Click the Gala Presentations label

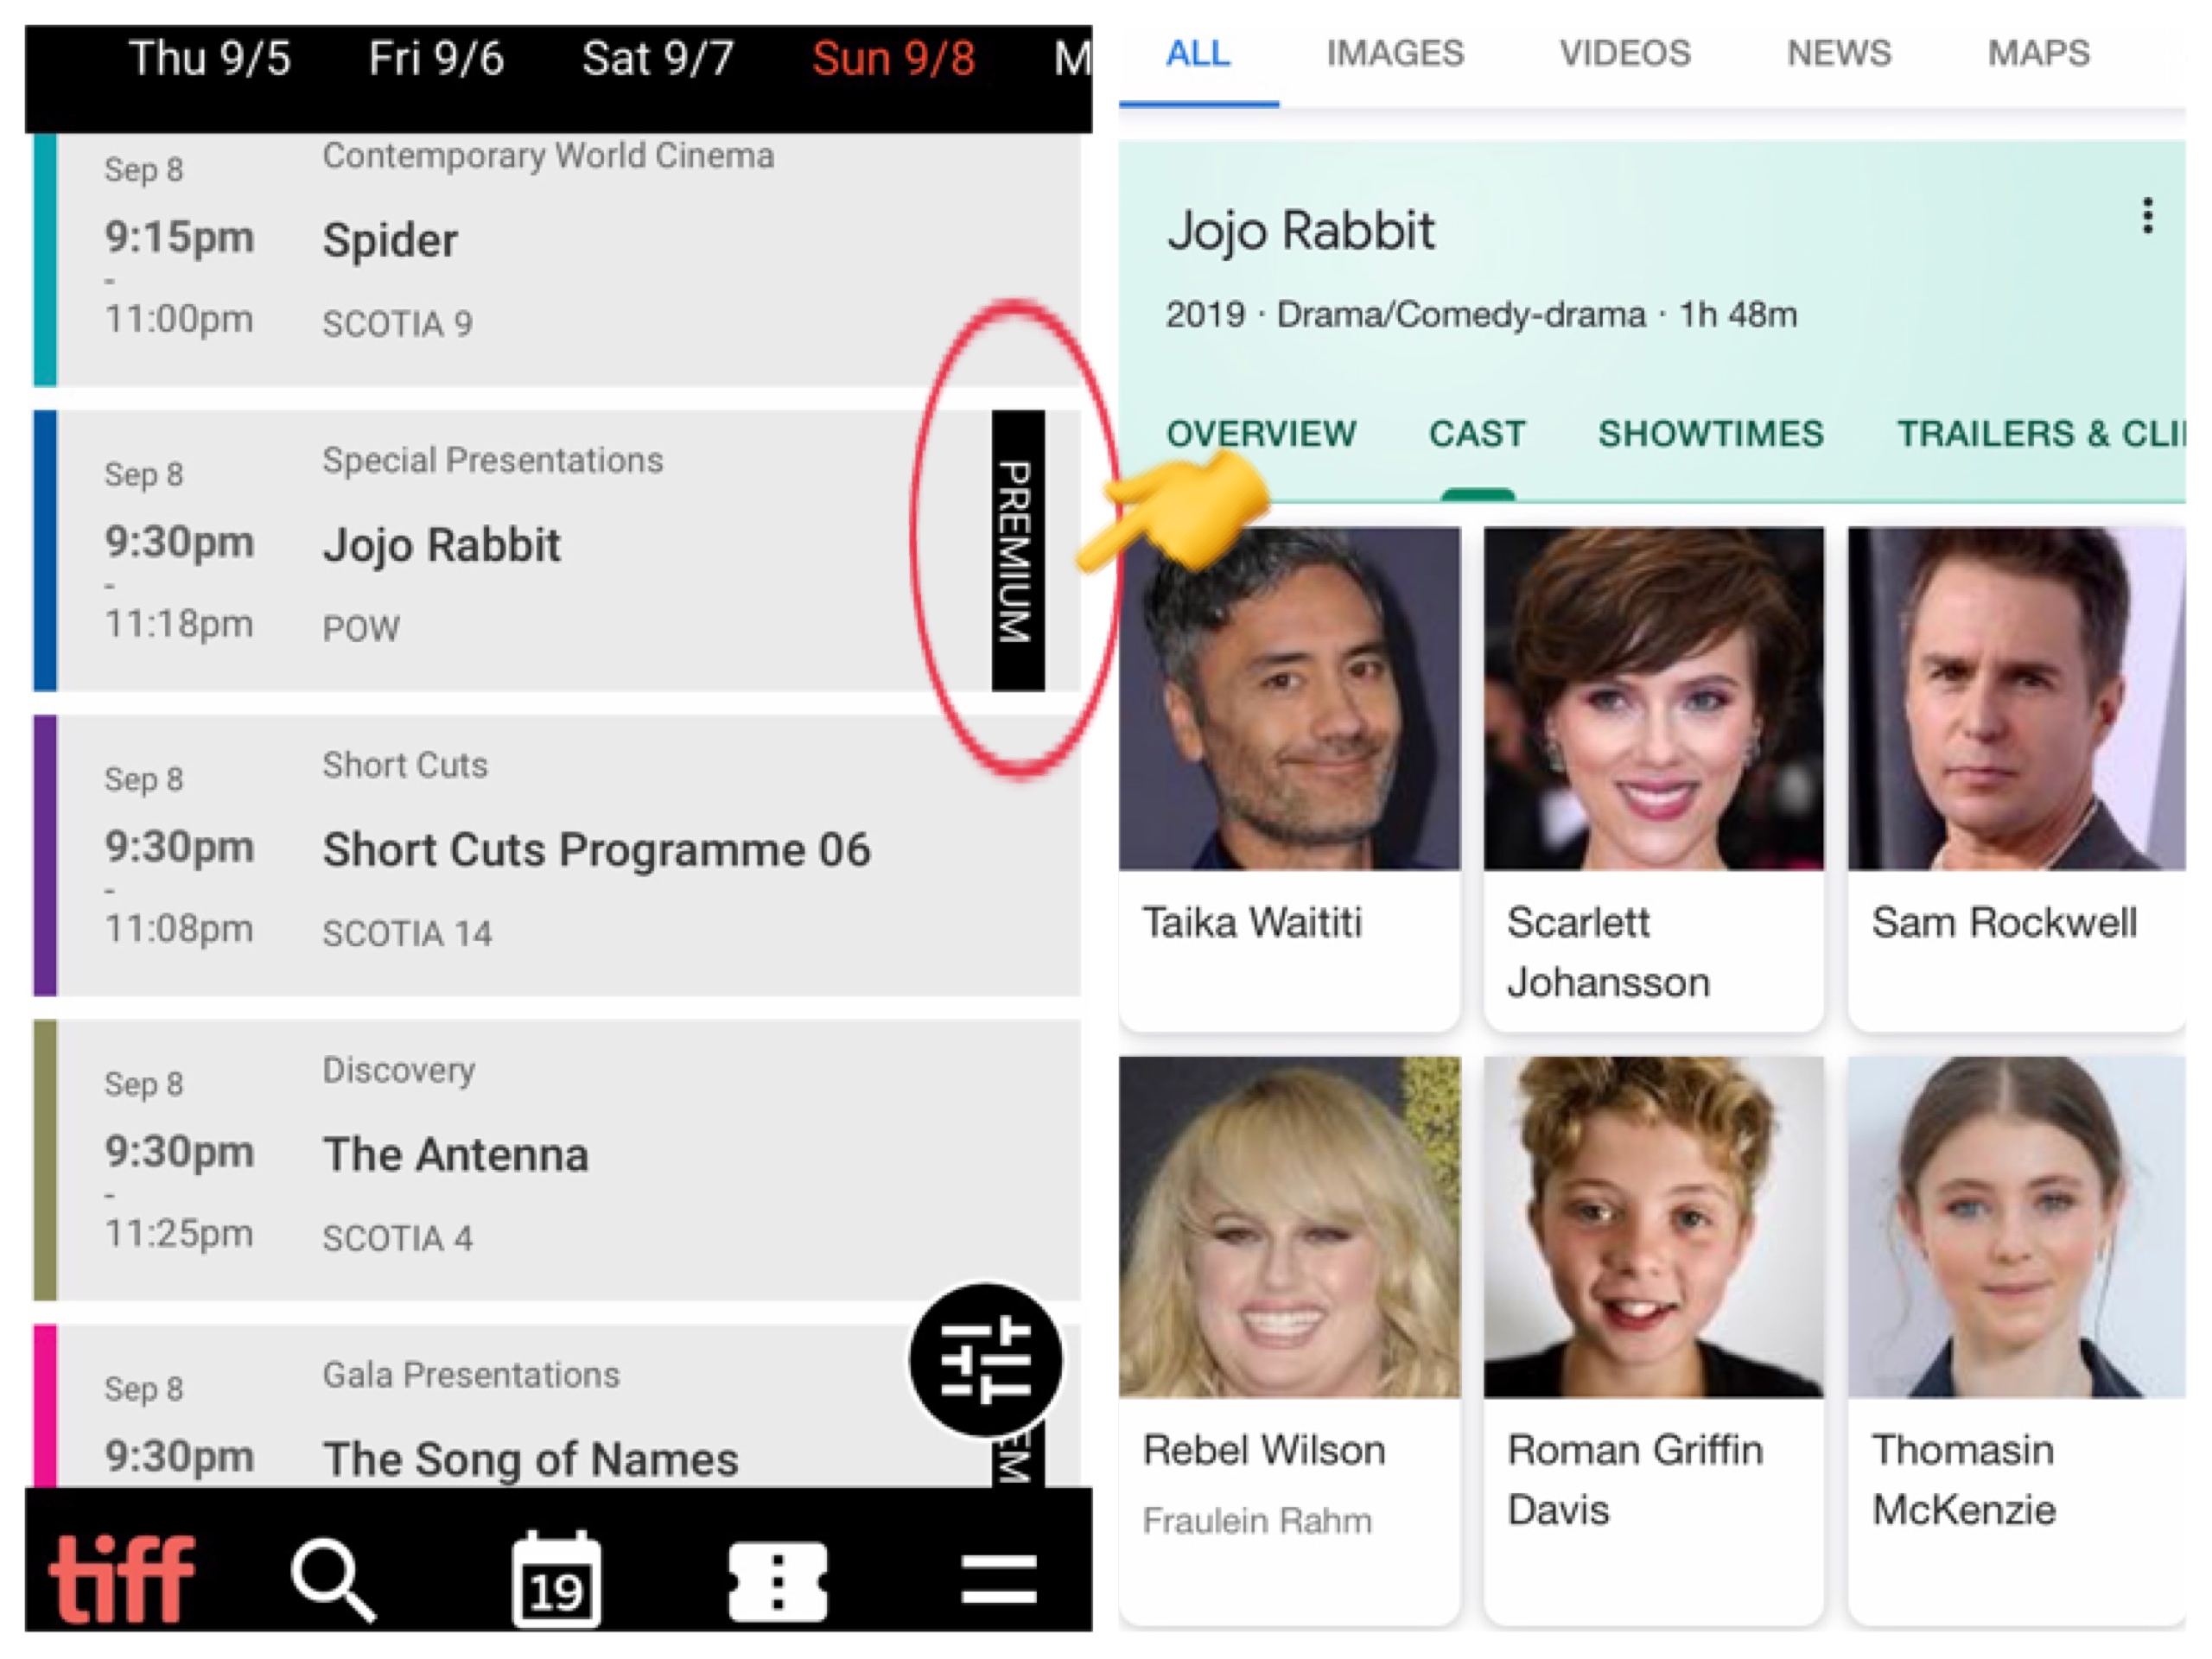coord(471,1375)
